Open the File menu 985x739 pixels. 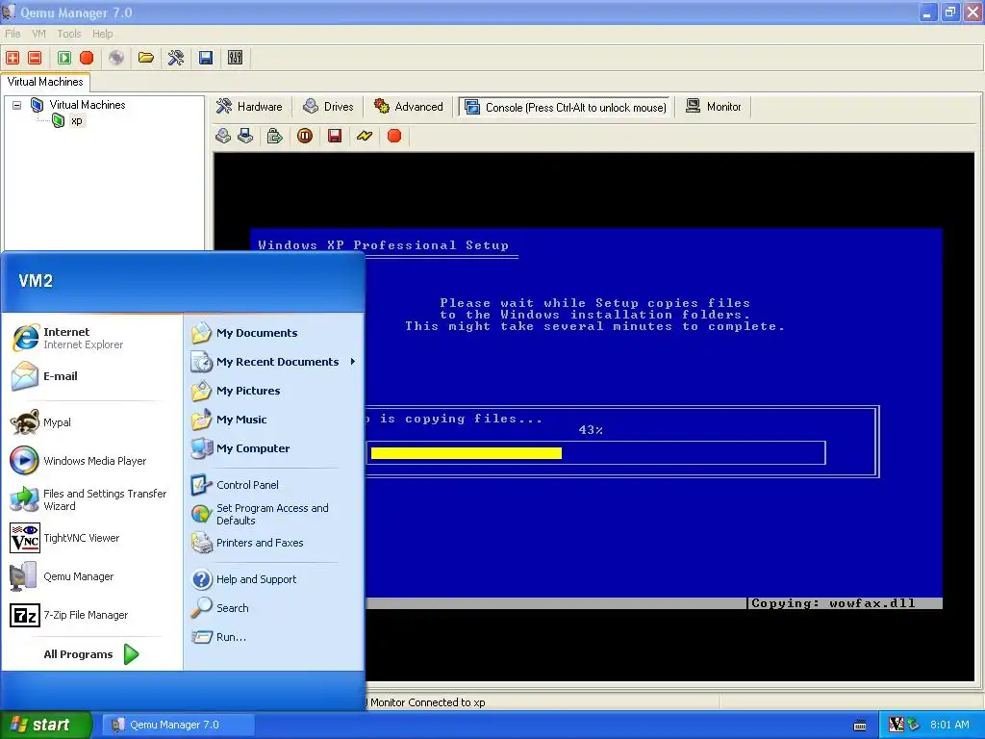[13, 34]
